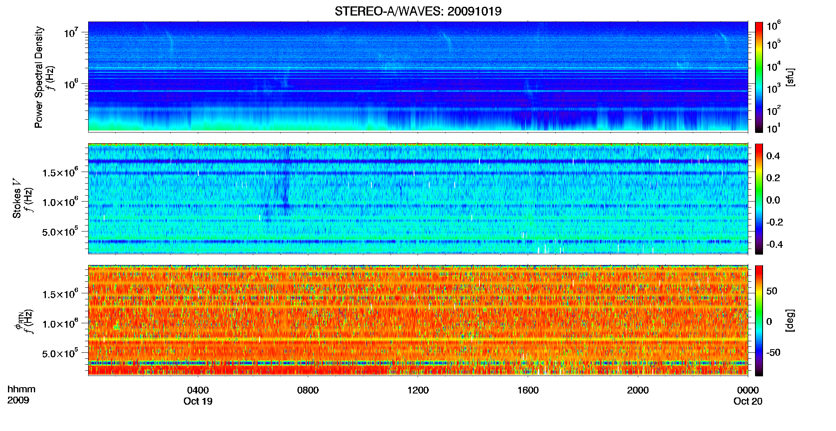Click the 10^6 frequency tick in top panel
This screenshot has width=836, height=431.
click(x=71, y=84)
